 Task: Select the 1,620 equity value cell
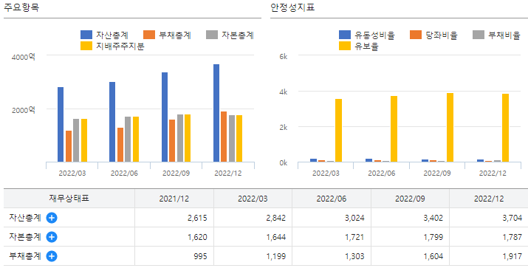[x=174, y=237]
